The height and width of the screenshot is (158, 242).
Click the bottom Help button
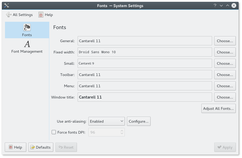click(15, 147)
